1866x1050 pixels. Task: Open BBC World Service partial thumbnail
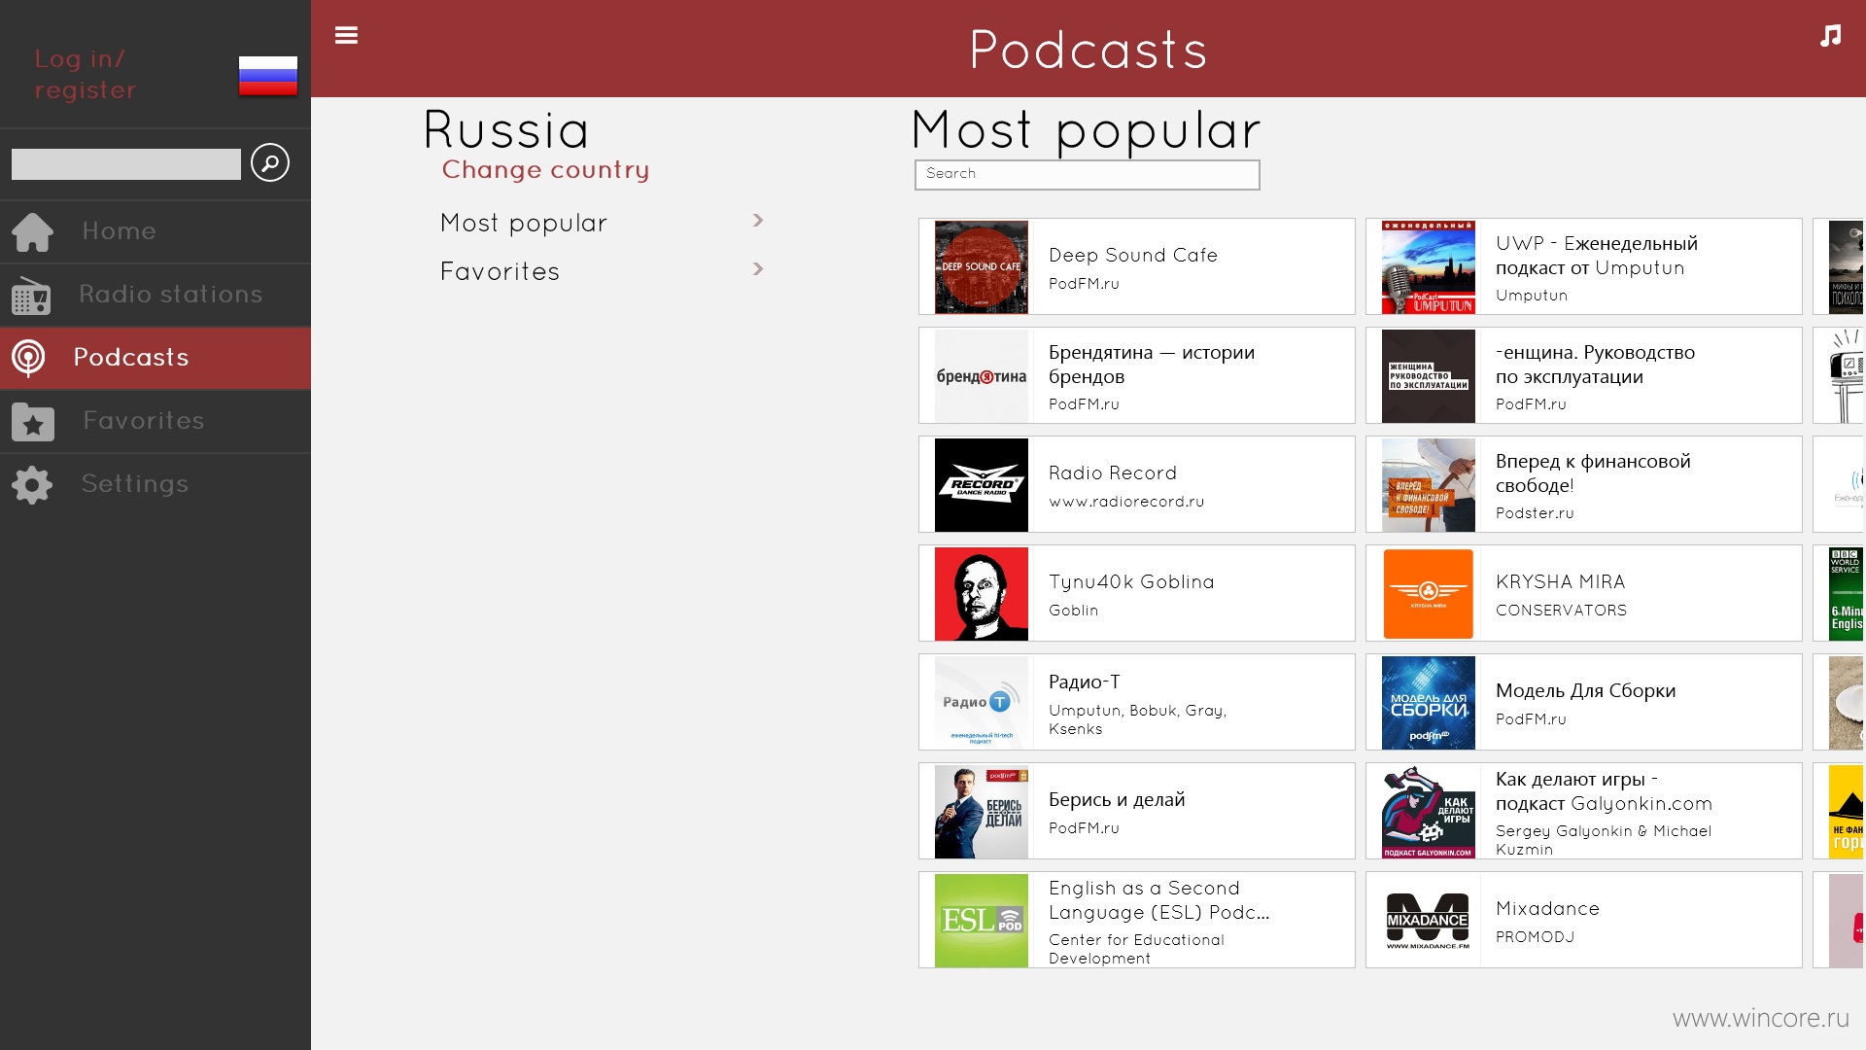(x=1847, y=593)
